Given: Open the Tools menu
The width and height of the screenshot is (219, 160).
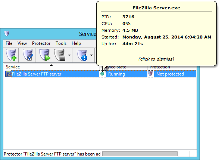Looking at the screenshot, I should coord(61,43).
